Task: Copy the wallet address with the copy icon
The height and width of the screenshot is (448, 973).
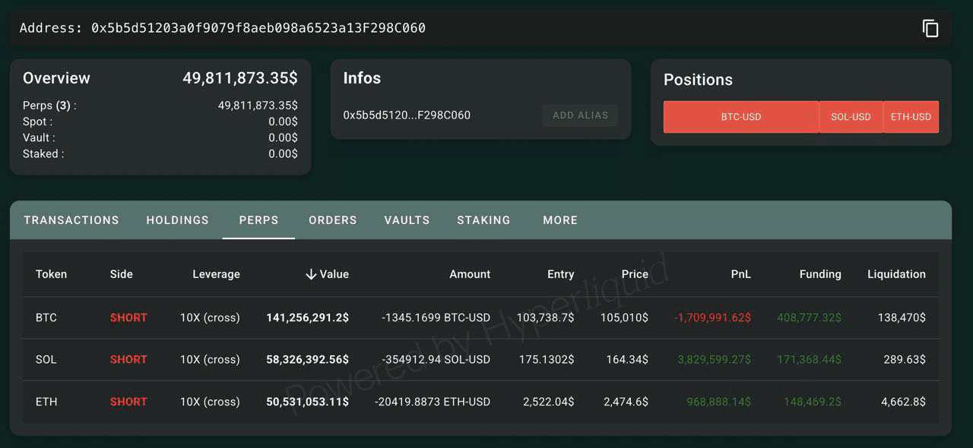Action: tap(930, 29)
